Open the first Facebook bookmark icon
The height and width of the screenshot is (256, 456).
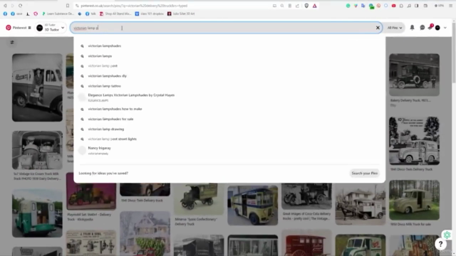(x=5, y=14)
